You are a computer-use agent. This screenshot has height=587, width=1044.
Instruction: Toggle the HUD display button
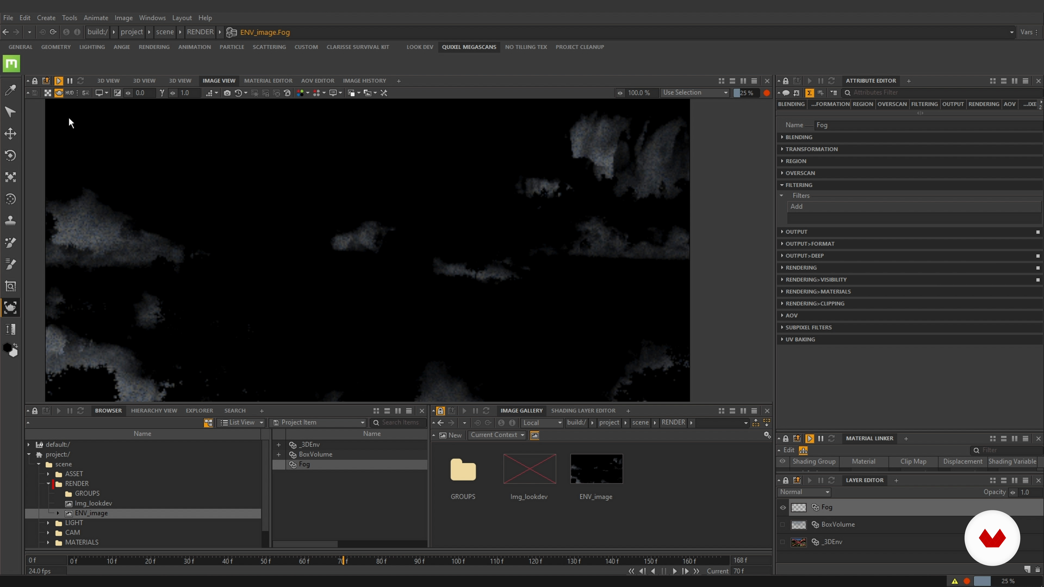point(69,93)
